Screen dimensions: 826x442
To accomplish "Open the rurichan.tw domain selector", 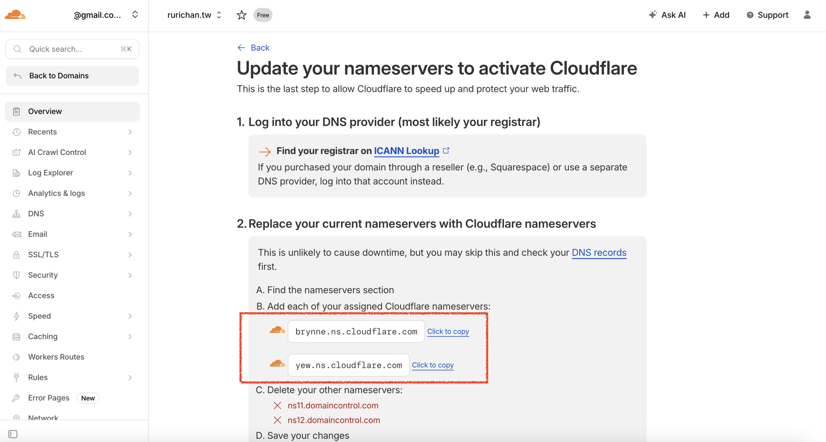I will pyautogui.click(x=194, y=15).
